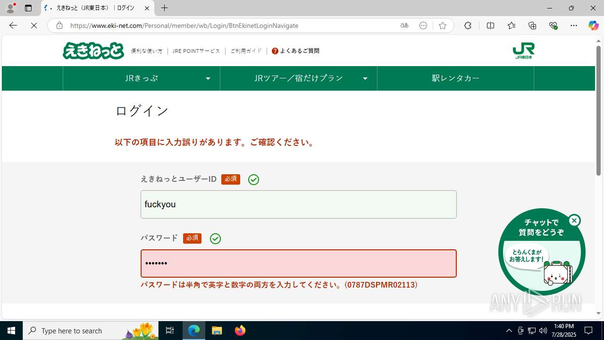Open the notification center
The width and height of the screenshot is (604, 340).
588,331
